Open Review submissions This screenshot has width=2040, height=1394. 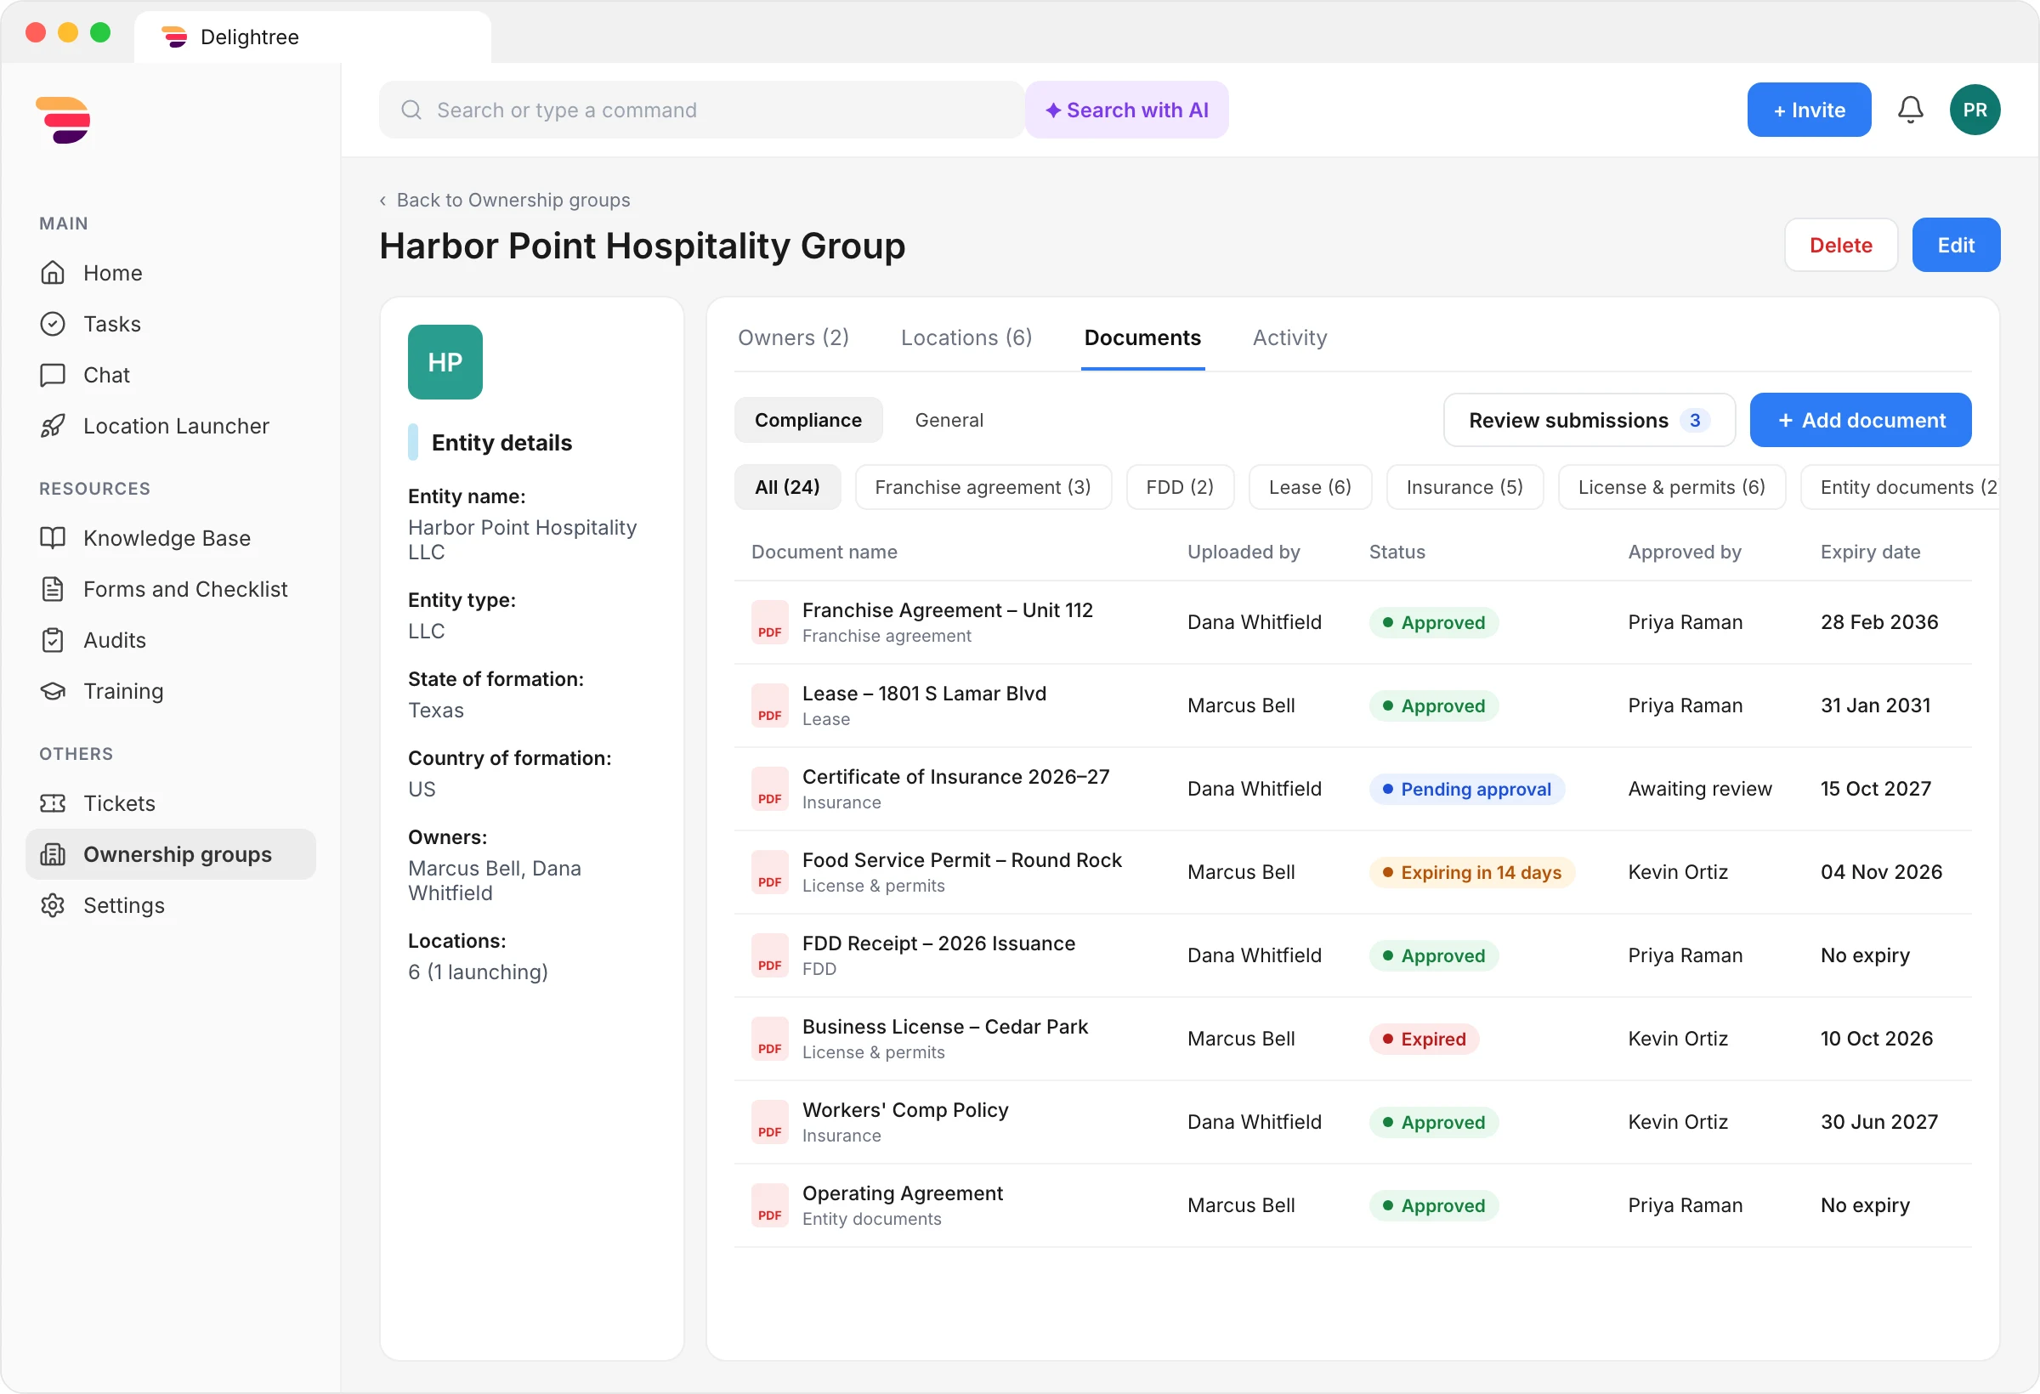[x=1589, y=421]
